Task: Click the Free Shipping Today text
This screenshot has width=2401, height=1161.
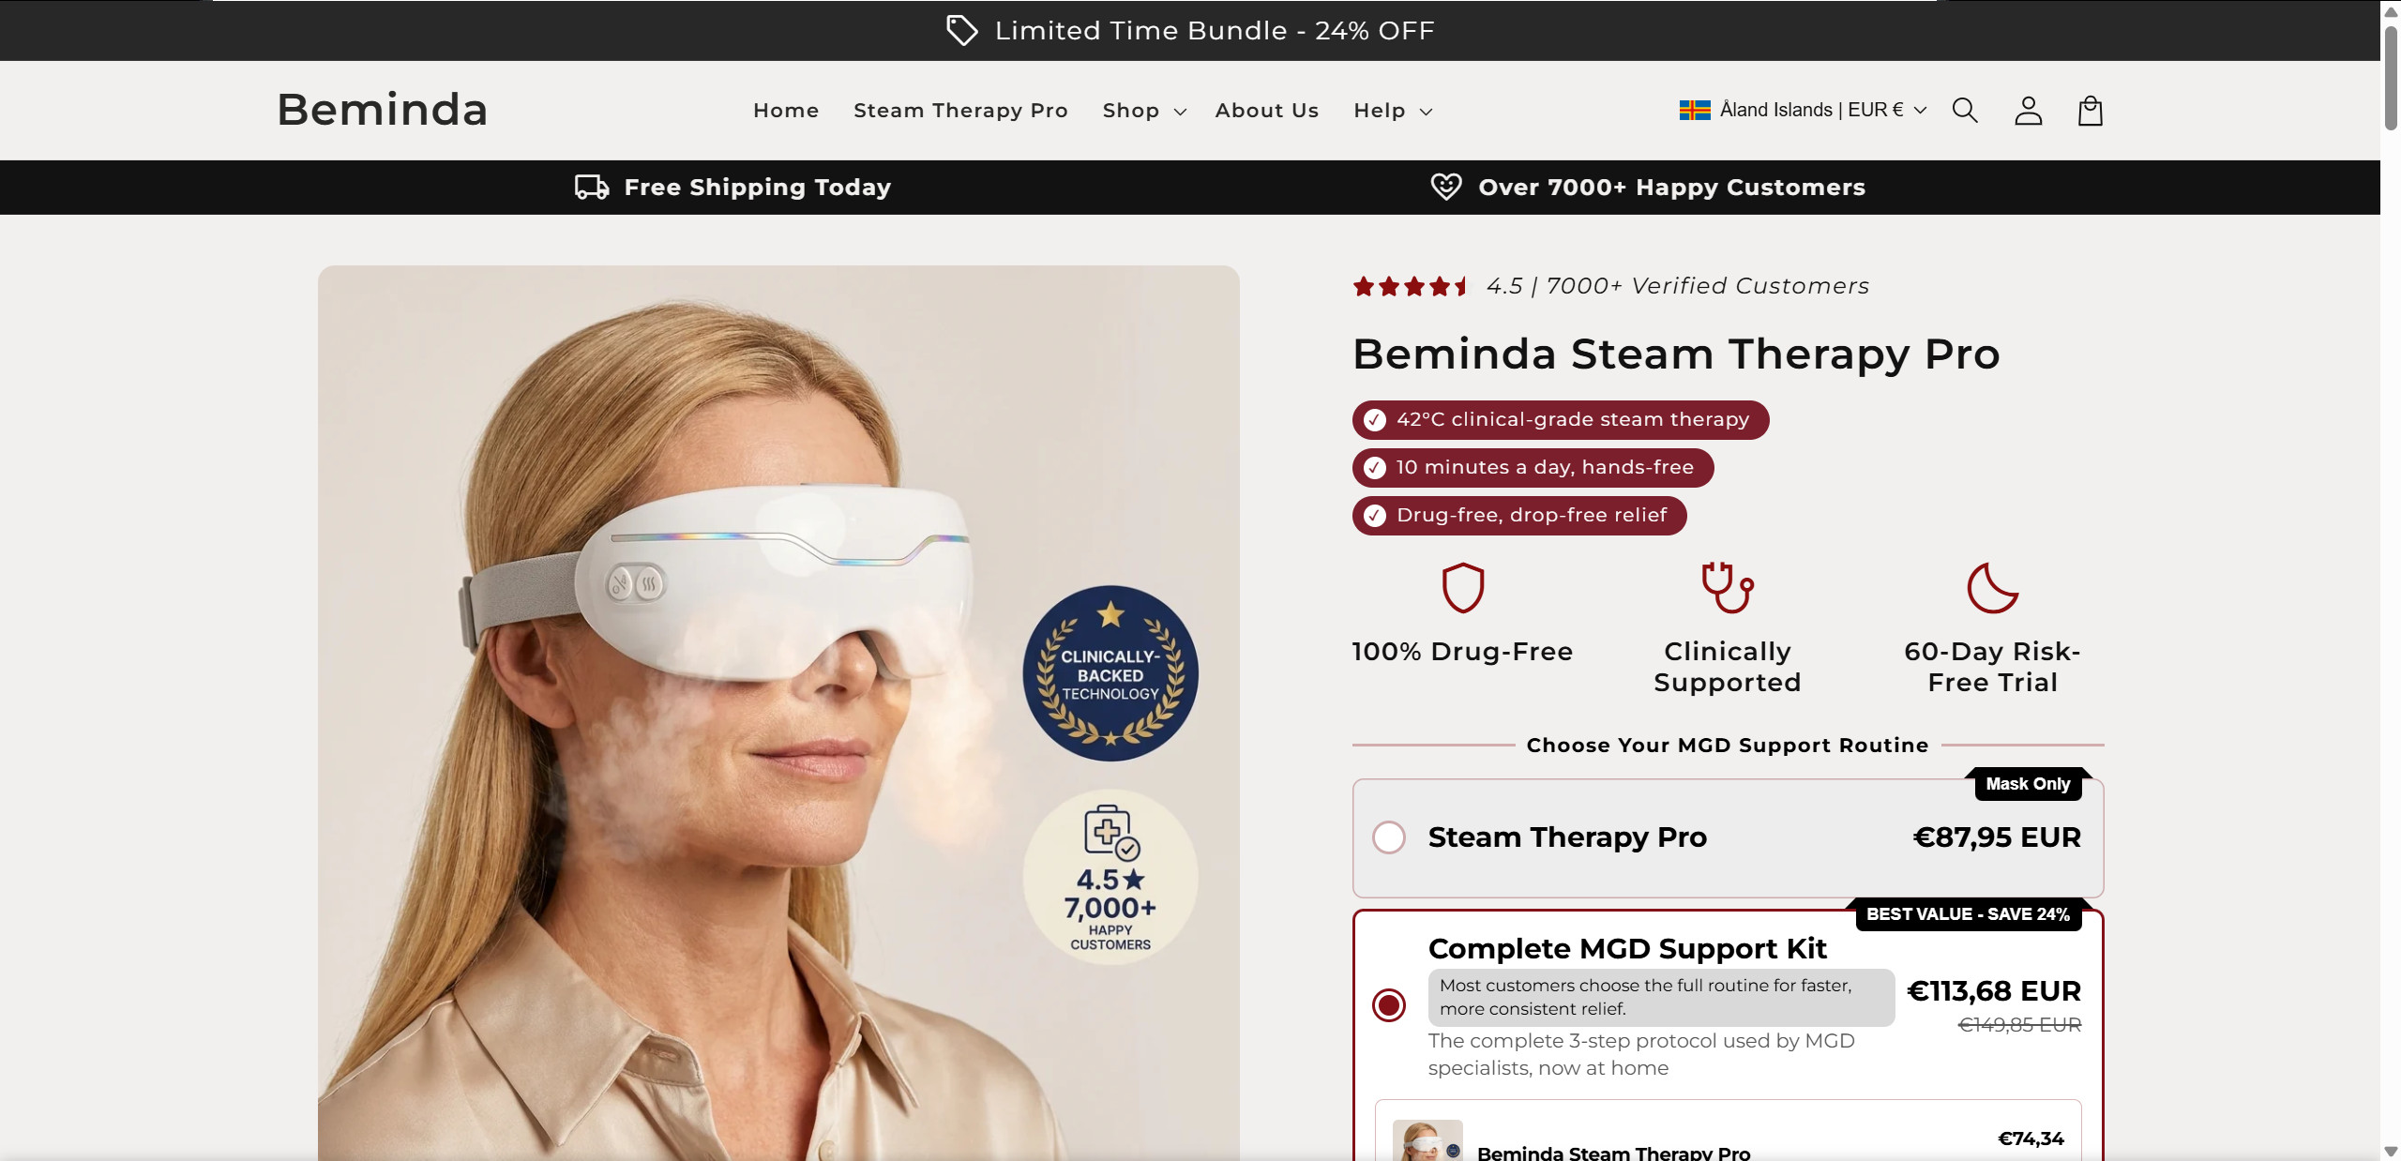Action: pyautogui.click(x=758, y=187)
